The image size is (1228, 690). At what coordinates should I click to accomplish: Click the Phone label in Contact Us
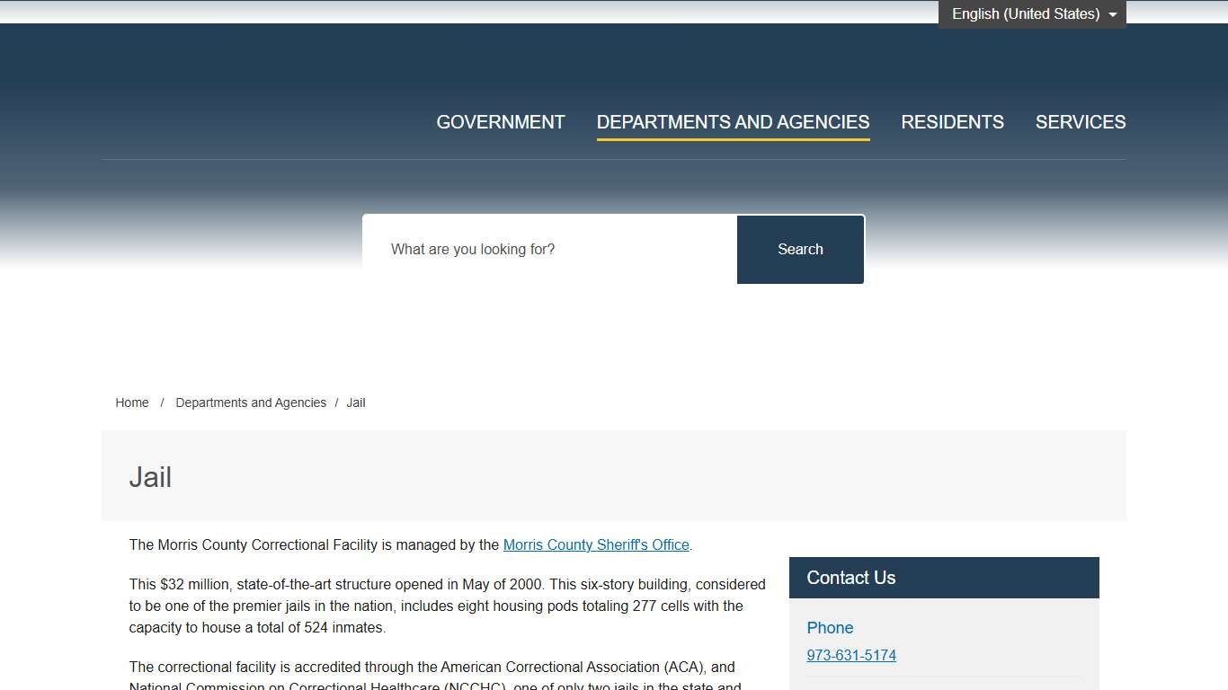830,628
